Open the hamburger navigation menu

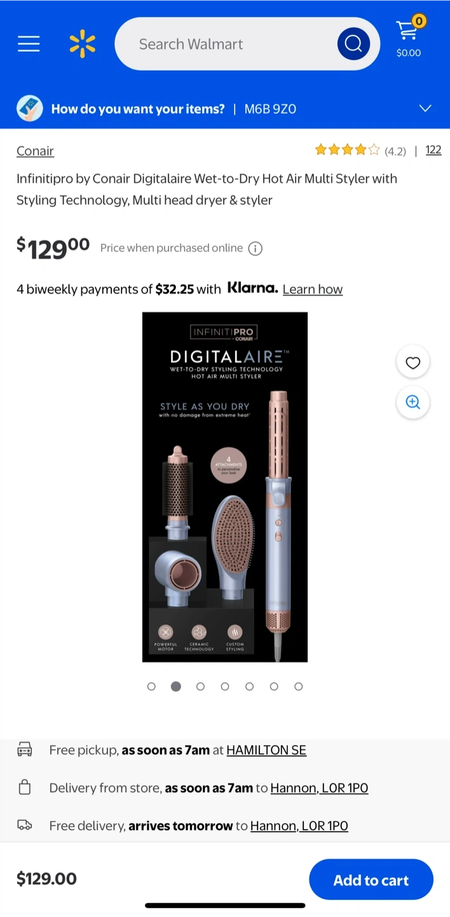(29, 44)
